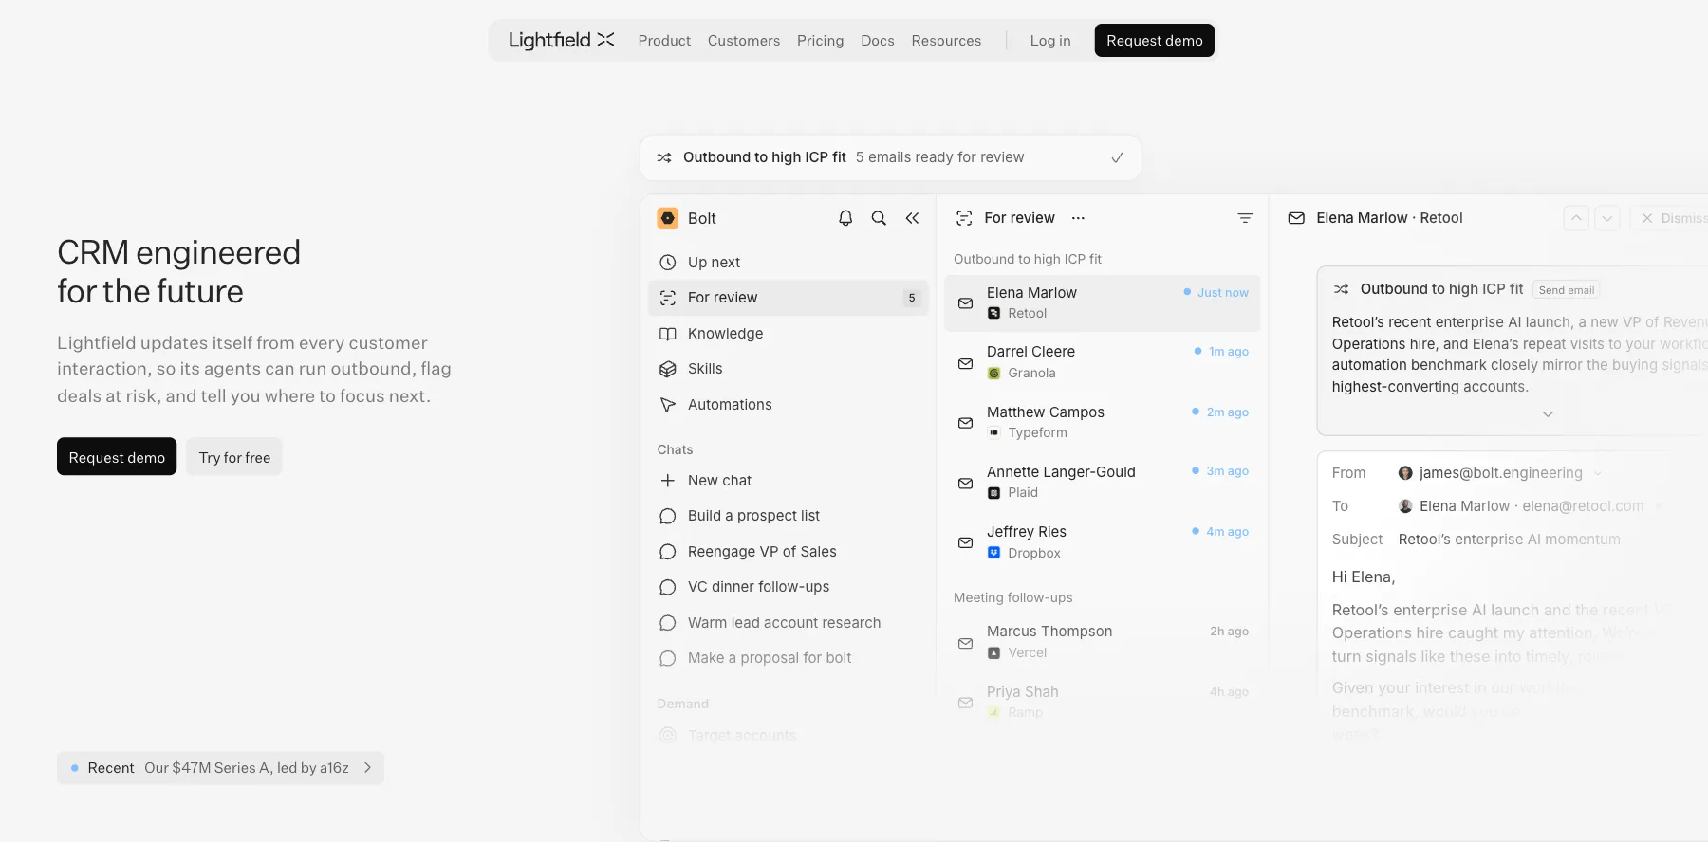
Task: Go to Pricing page
Action: tap(820, 41)
